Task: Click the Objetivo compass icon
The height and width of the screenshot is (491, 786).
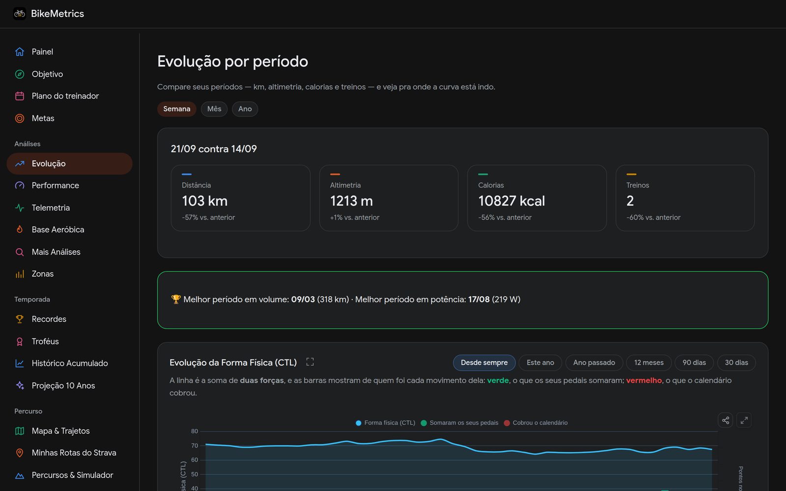Action: tap(20, 74)
